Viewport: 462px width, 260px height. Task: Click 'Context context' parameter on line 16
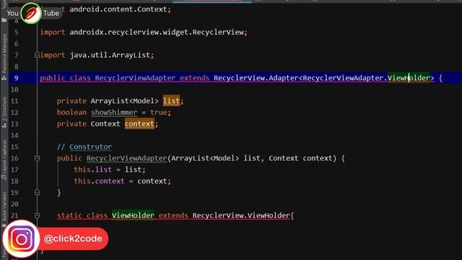coord(300,158)
